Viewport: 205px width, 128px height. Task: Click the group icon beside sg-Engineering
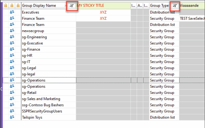[x=12, y=37]
